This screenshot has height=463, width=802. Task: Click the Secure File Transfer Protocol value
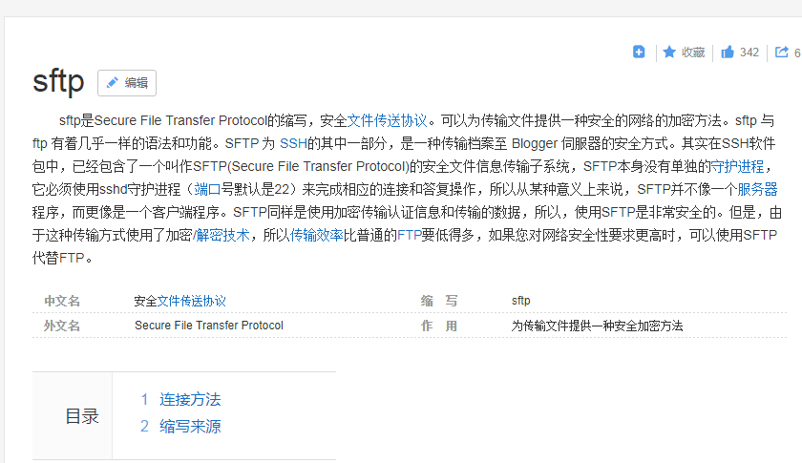click(209, 326)
